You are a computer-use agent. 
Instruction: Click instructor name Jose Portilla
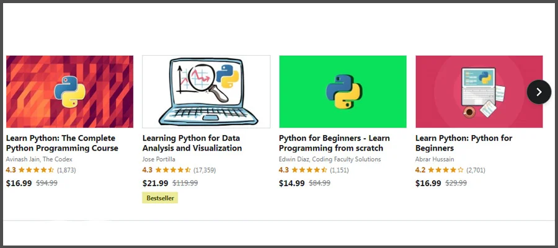(159, 159)
